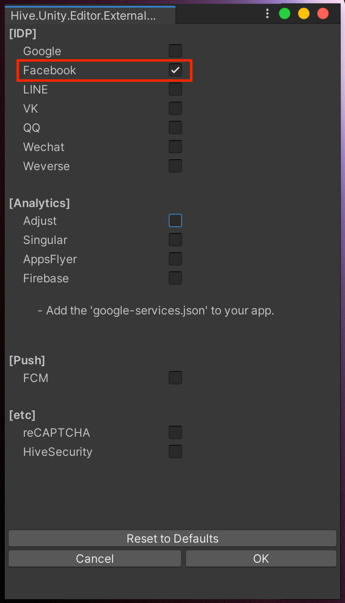Enable the QQ IDP checkbox
Viewport: 345px width, 603px height.
[175, 127]
